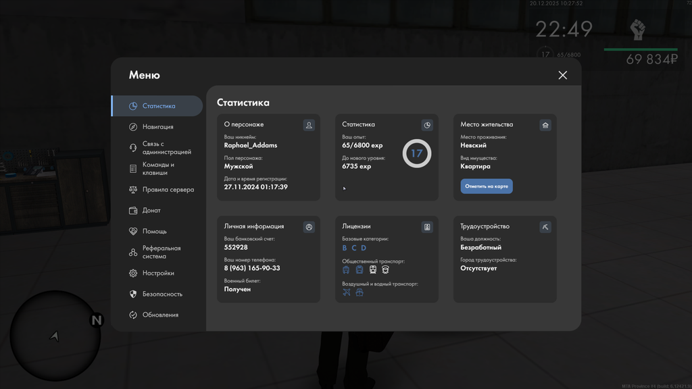Click the 22:49 game clock
Image resolution: width=692 pixels, height=389 pixels.
click(564, 30)
